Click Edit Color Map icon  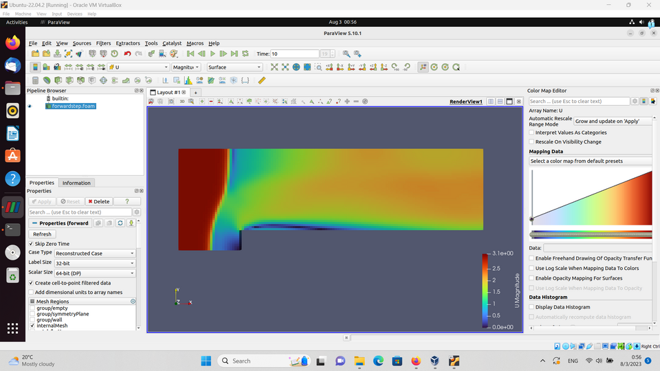[x=46, y=67]
